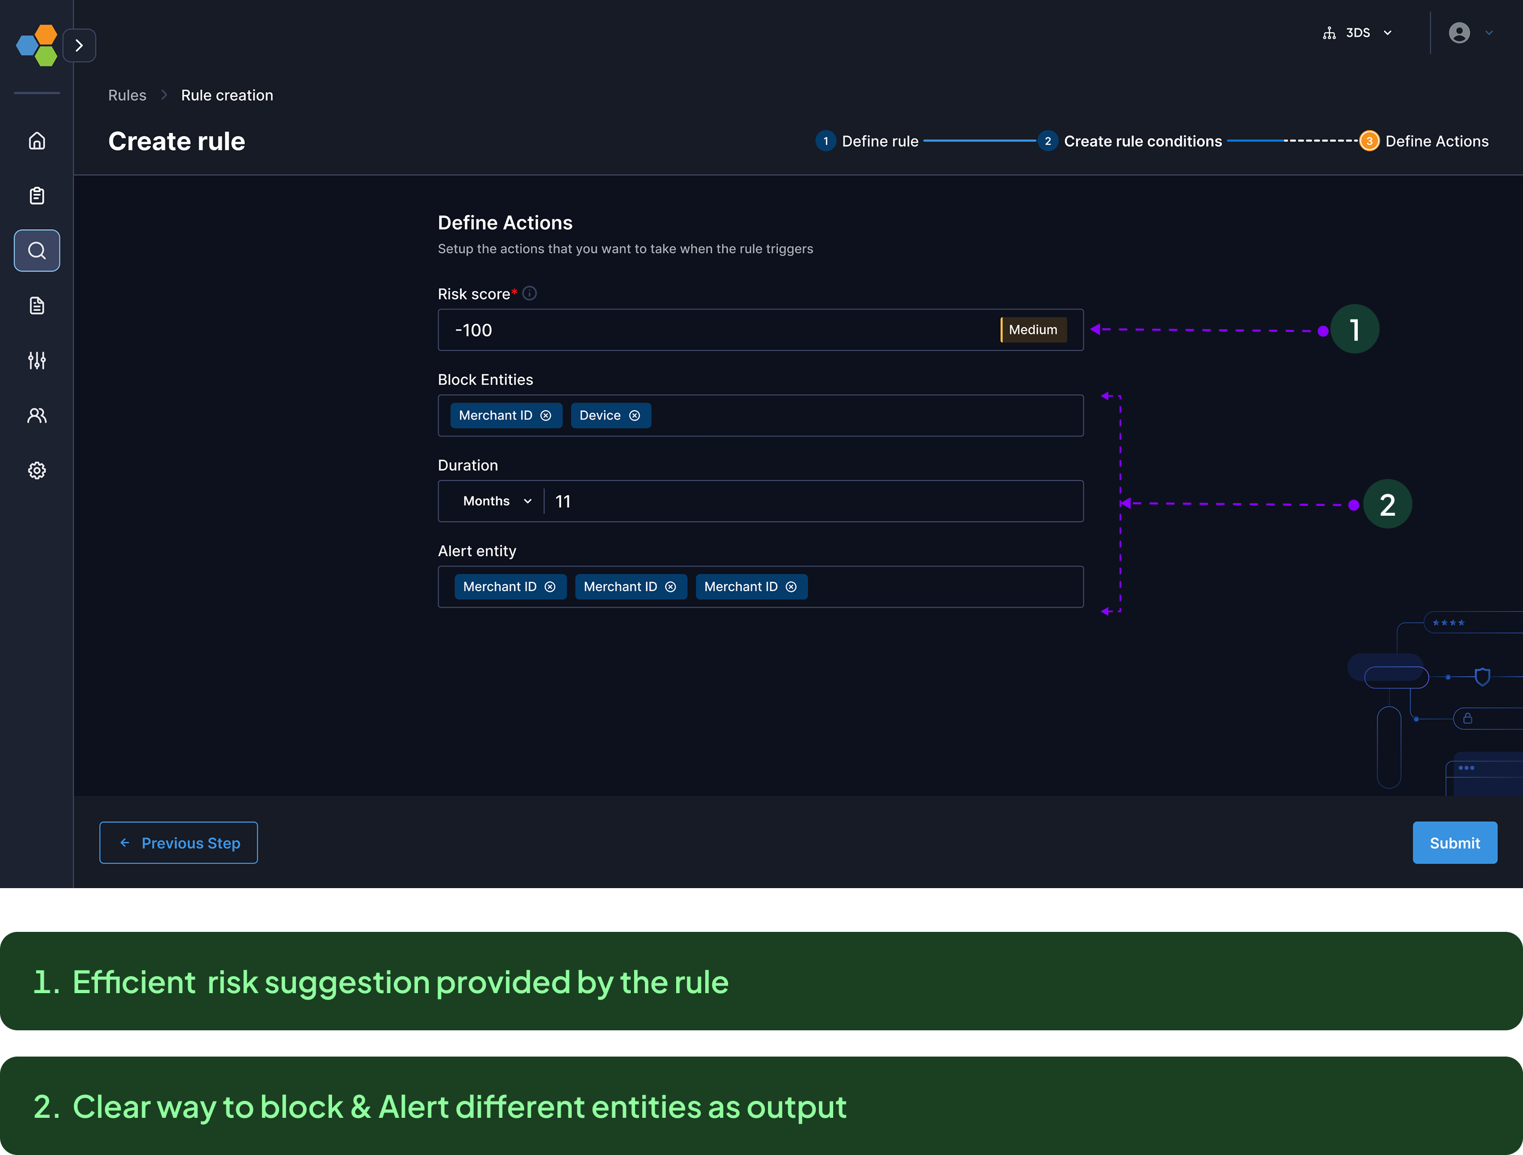Click the sliders icon in sidebar

37,361
